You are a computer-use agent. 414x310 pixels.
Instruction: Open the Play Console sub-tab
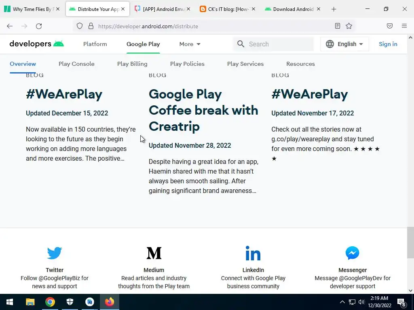(x=76, y=64)
